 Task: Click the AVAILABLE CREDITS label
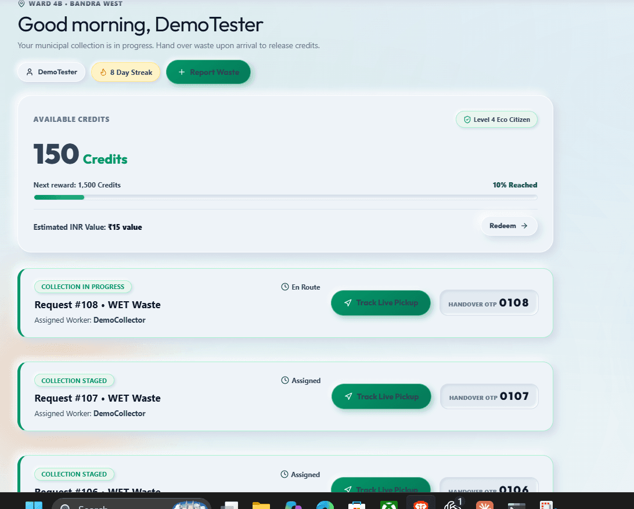pyautogui.click(x=71, y=119)
